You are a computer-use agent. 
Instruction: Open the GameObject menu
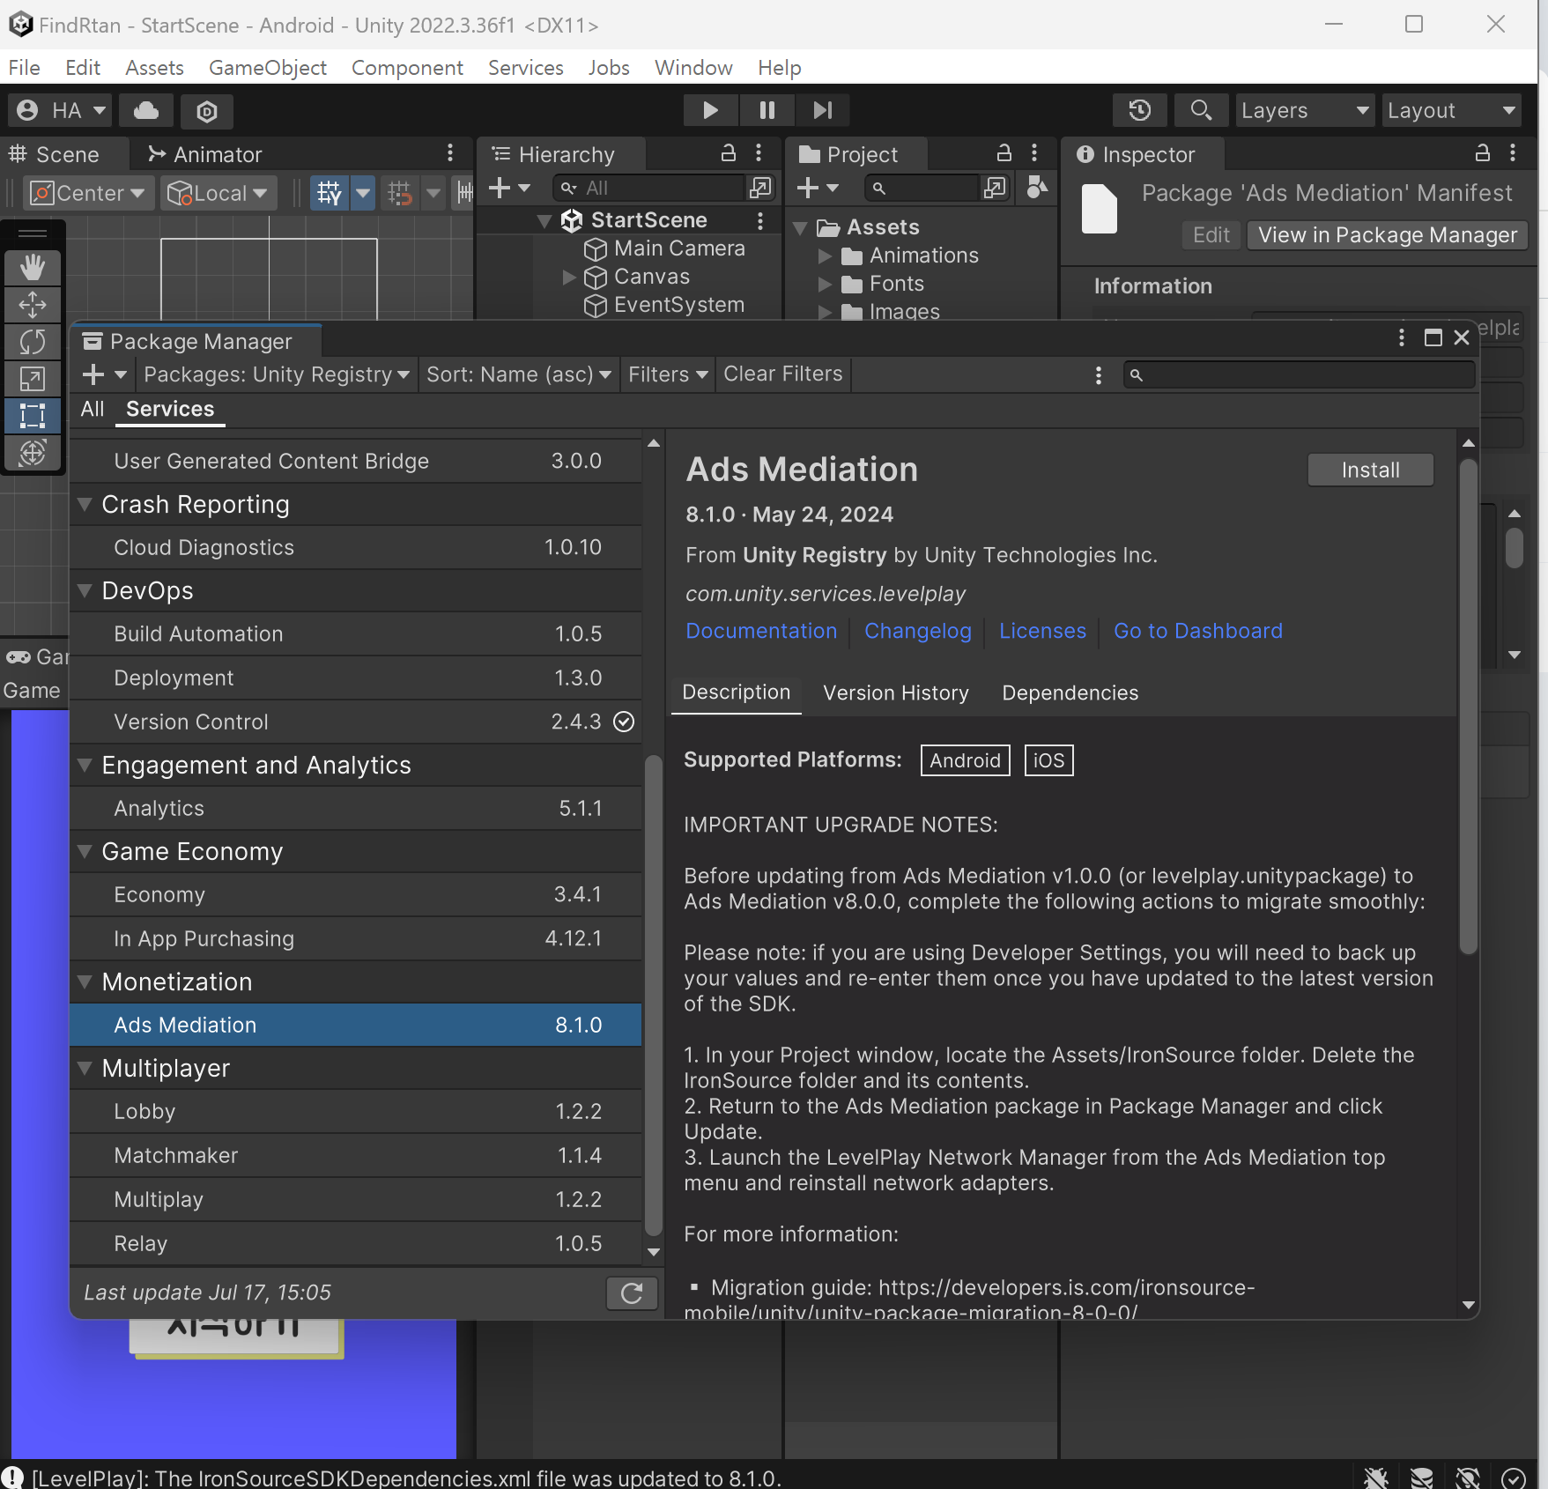268,68
